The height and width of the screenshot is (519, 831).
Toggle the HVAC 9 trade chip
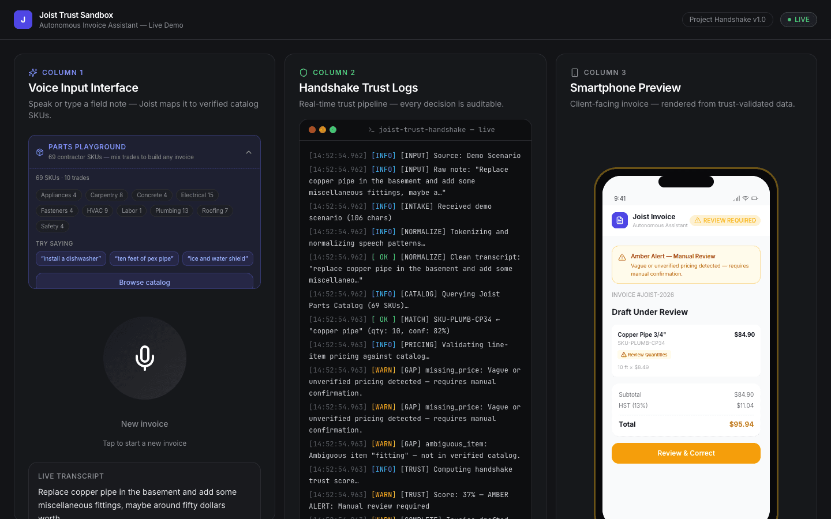click(98, 211)
